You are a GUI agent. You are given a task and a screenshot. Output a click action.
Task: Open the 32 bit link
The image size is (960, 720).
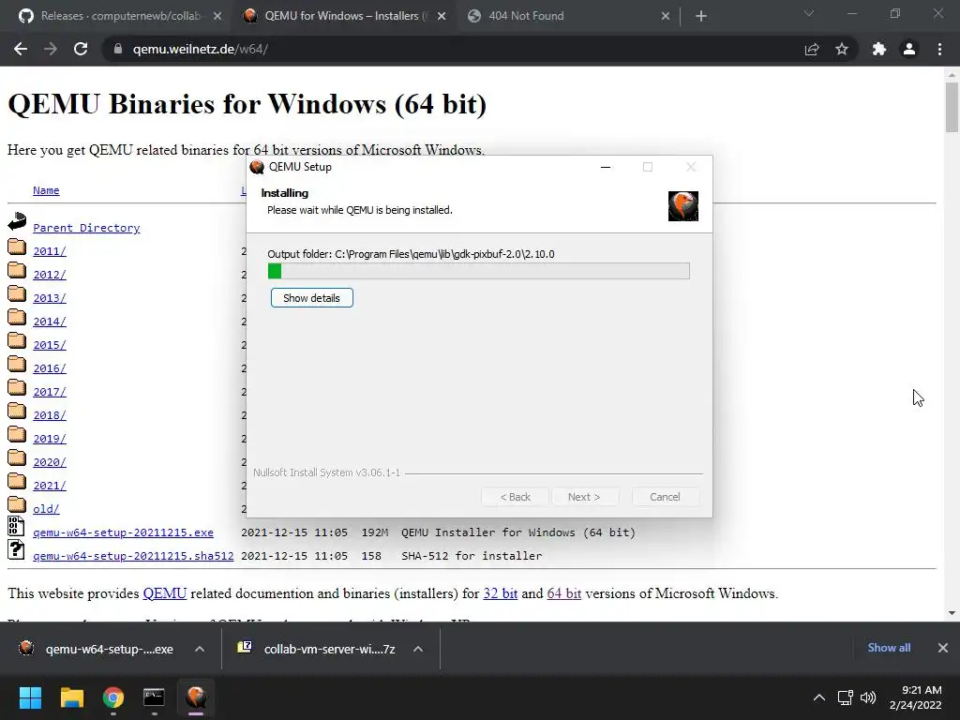[501, 593]
